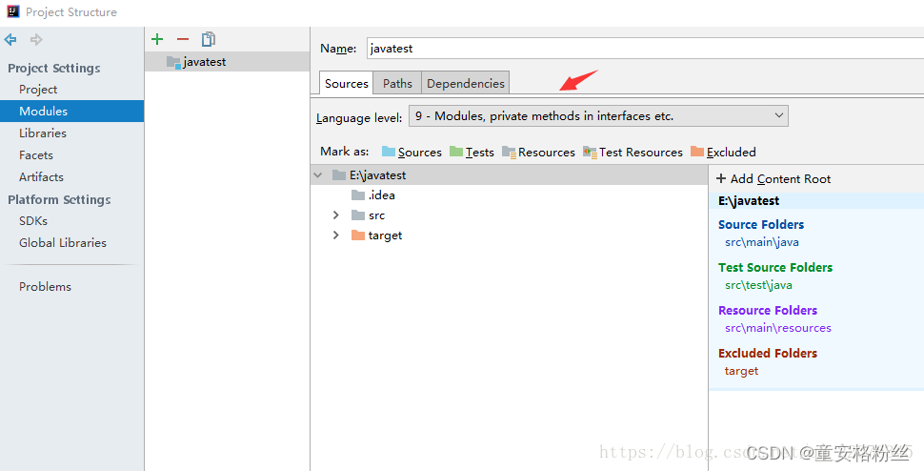This screenshot has width=924, height=471.
Task: Expand the src folder node
Action: click(x=336, y=215)
